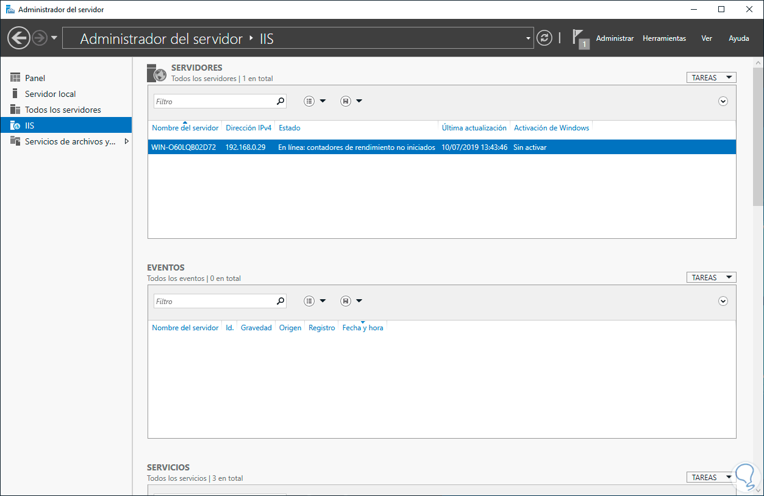Click the Servidores filter text box
The image size is (764, 496).
(213, 101)
